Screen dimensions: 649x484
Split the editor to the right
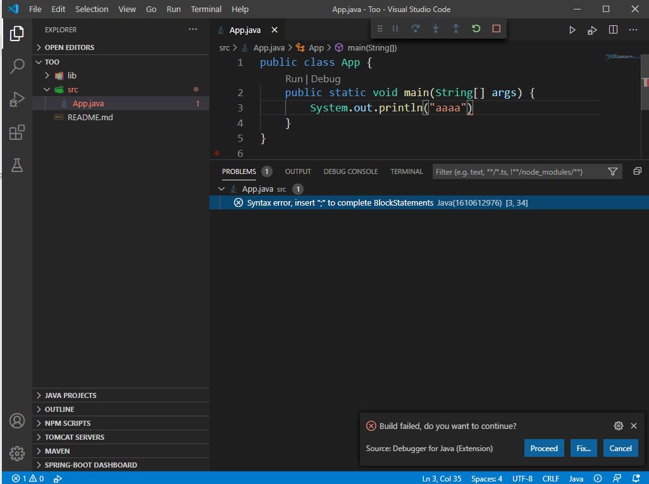pyautogui.click(x=613, y=30)
